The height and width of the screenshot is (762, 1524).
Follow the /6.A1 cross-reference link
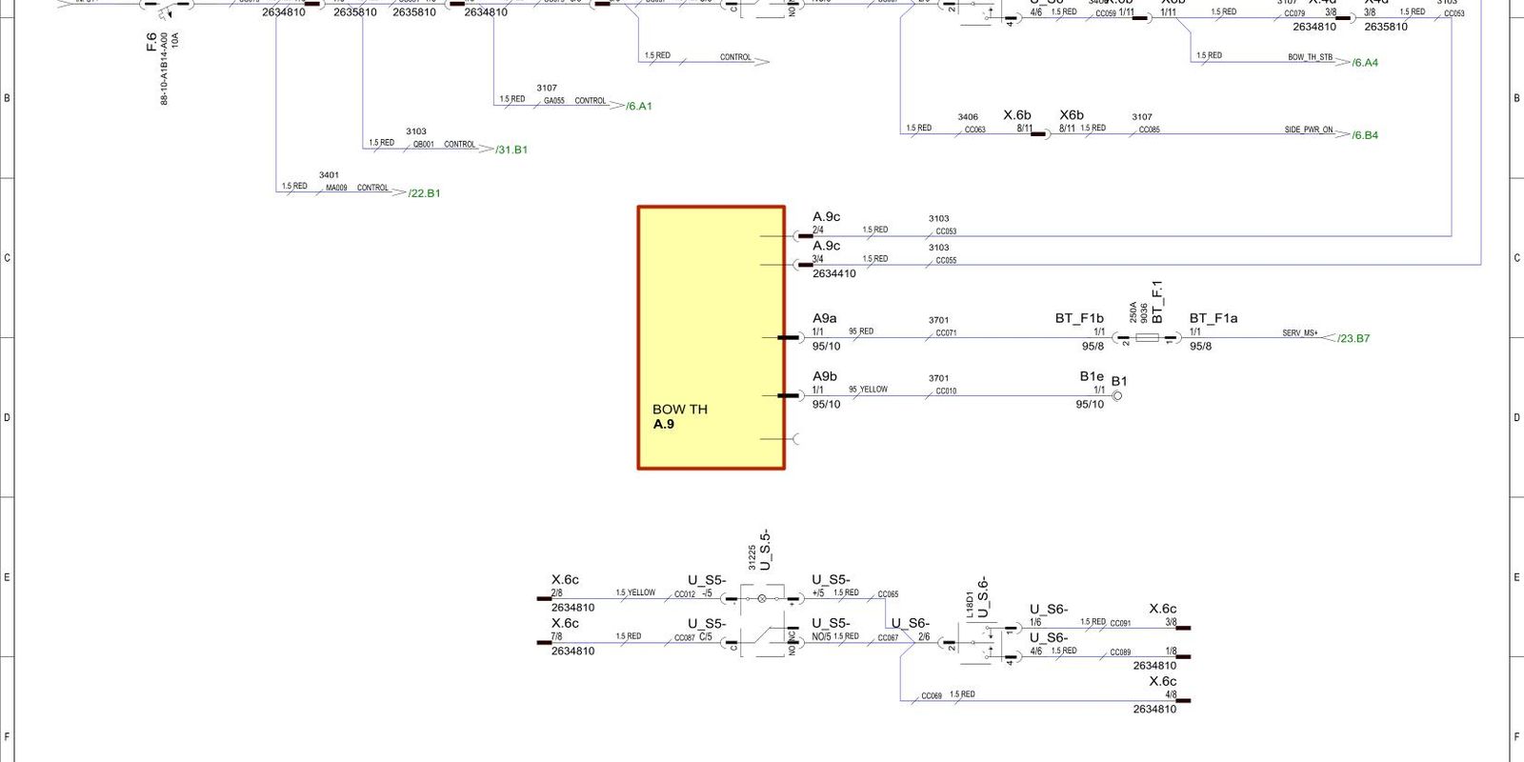(639, 106)
